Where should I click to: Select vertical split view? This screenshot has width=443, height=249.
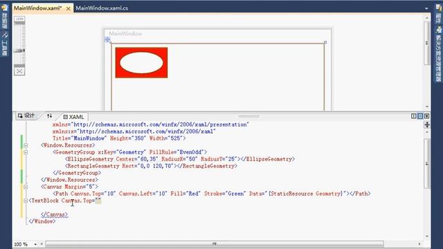tap(414, 116)
